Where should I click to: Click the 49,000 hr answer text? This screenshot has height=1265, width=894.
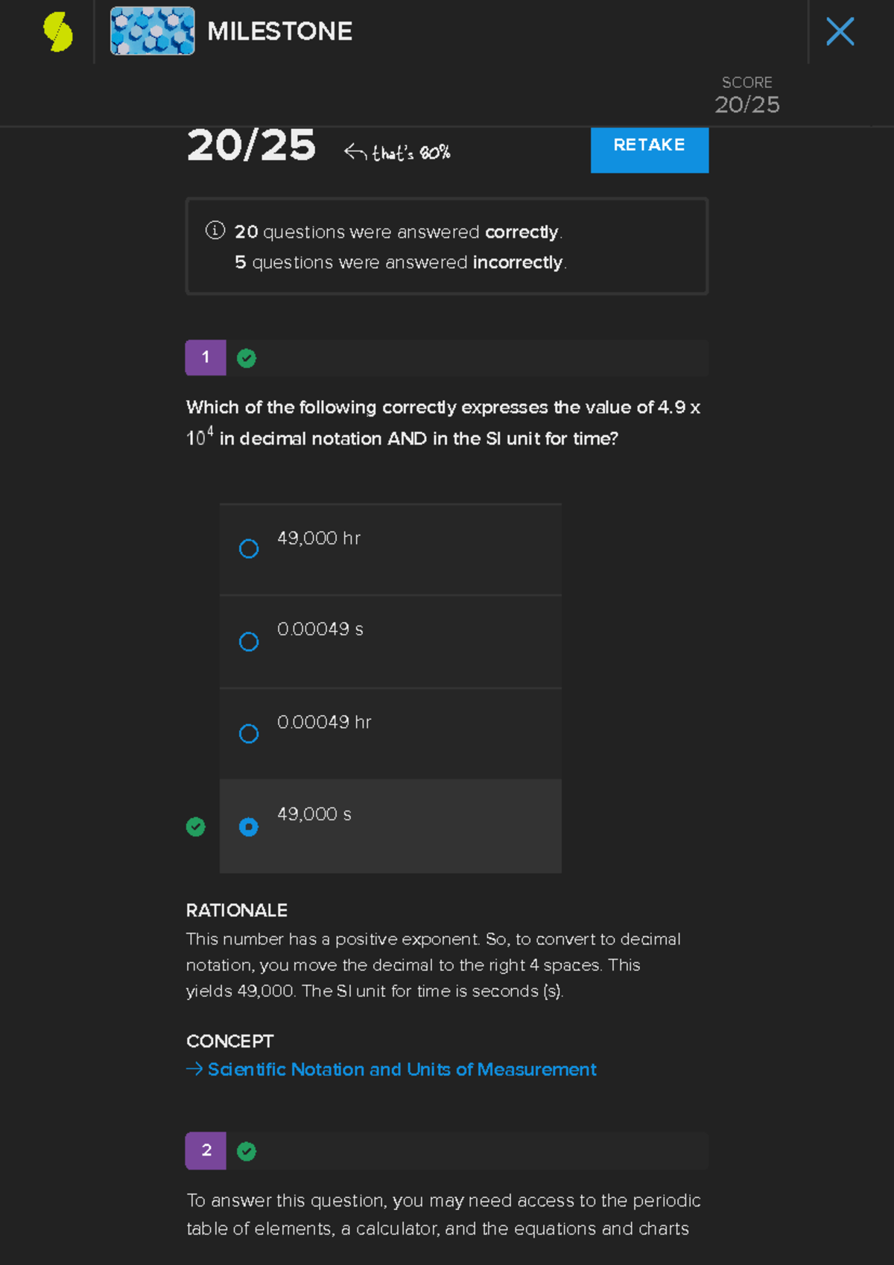point(319,539)
